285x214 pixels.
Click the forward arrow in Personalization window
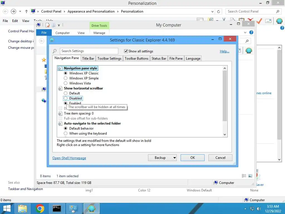[x=13, y=11]
